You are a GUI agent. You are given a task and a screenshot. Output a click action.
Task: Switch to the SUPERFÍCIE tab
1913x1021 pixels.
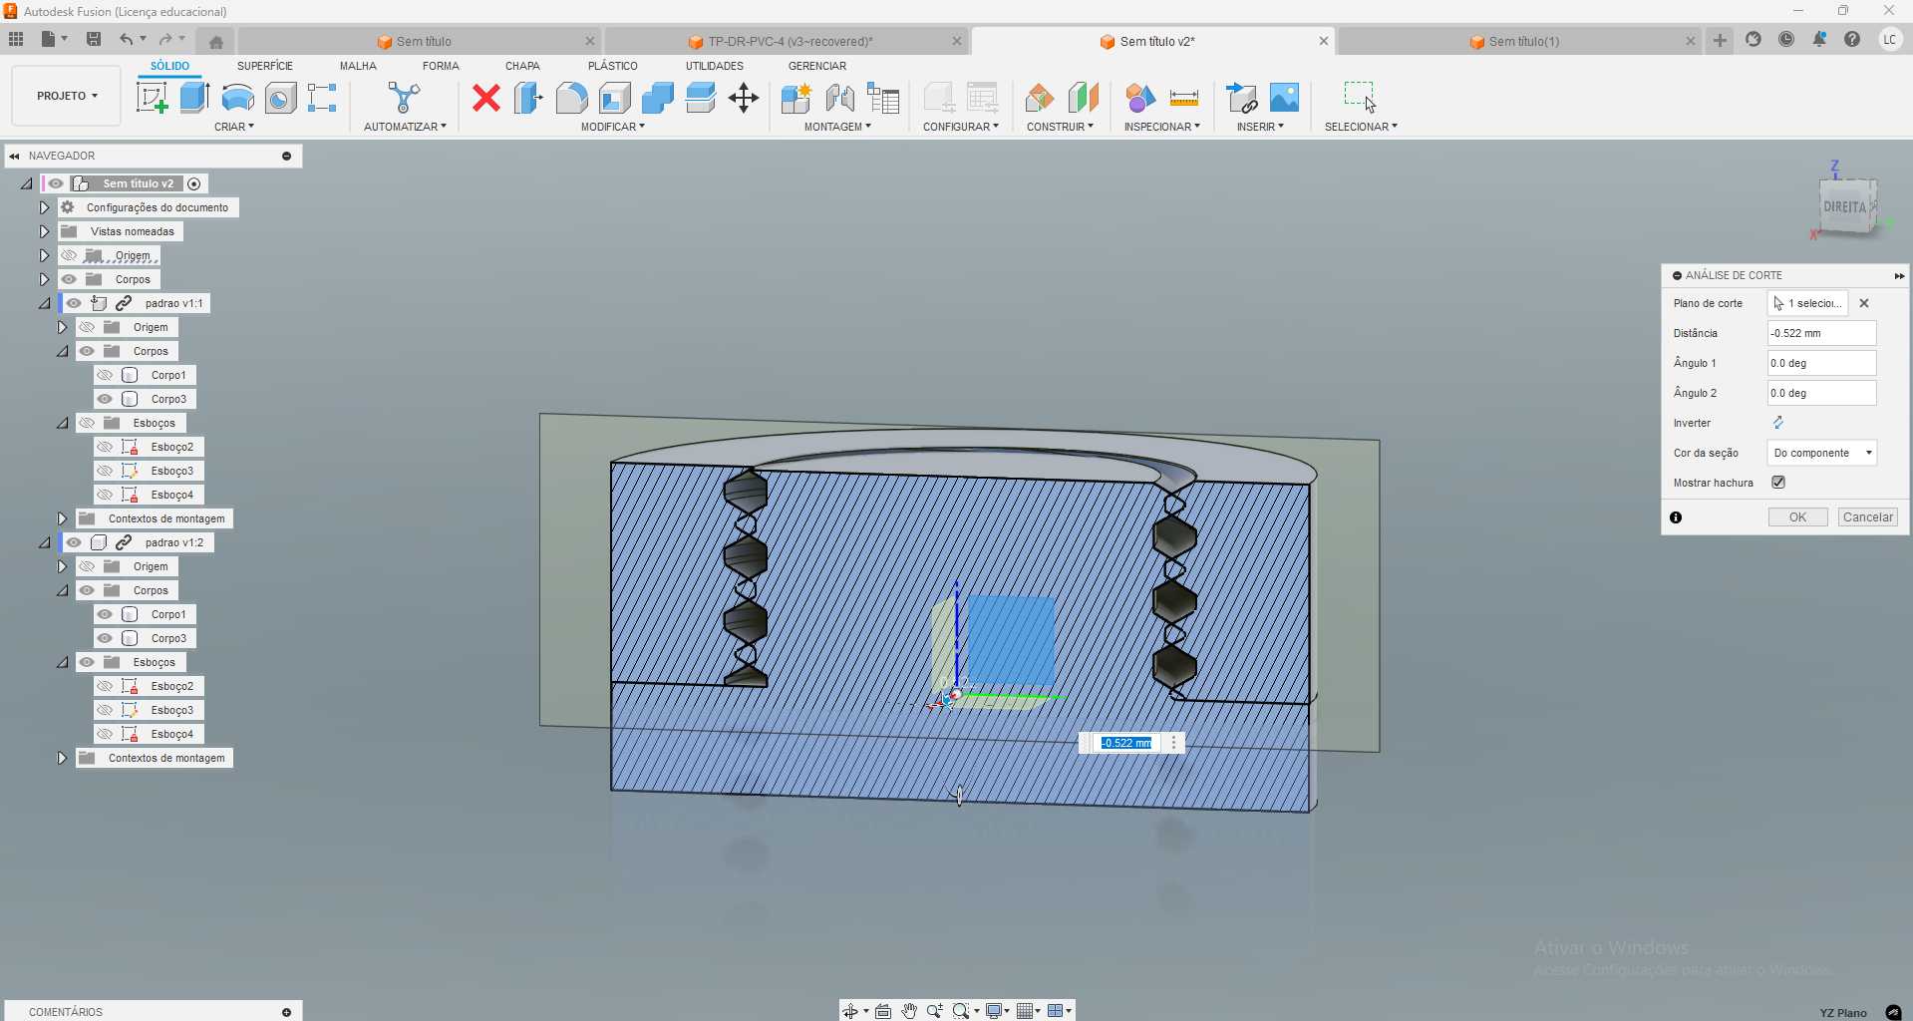[x=265, y=66]
